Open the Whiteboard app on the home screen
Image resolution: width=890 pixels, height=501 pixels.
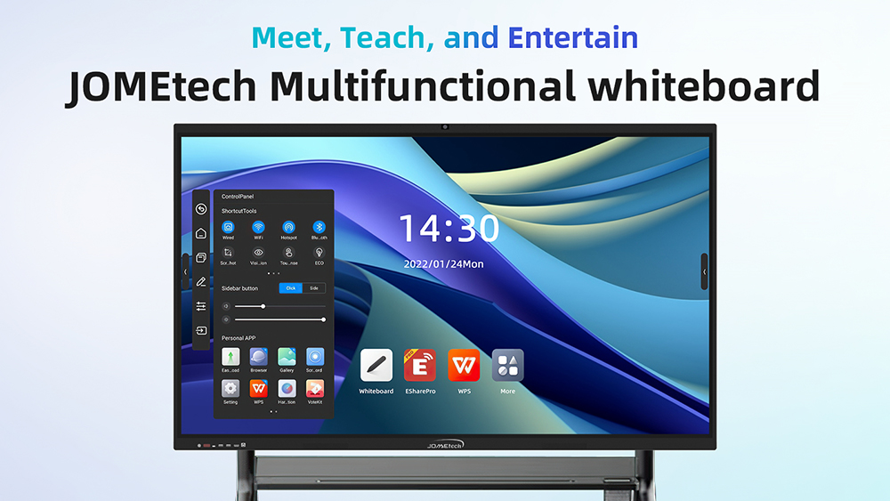pos(376,365)
